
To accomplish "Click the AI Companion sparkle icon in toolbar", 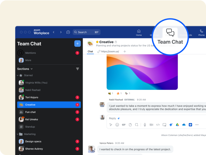I will [x=171, y=125].
